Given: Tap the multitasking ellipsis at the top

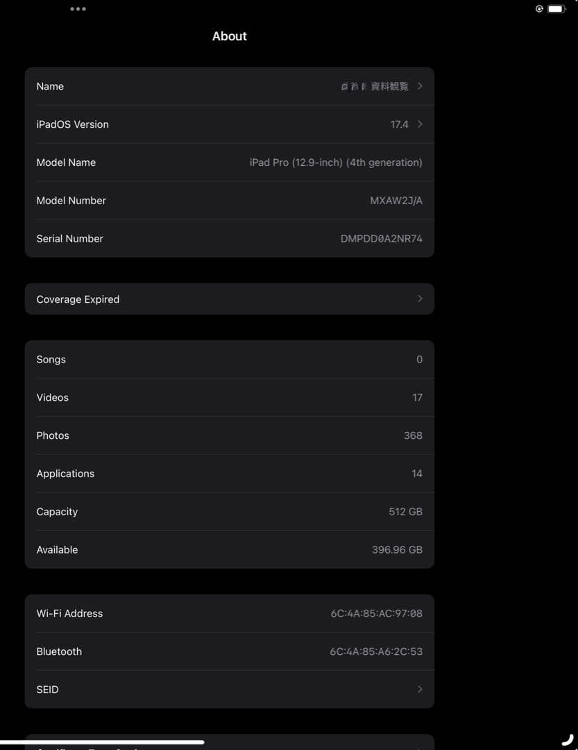Looking at the screenshot, I should tap(78, 8).
